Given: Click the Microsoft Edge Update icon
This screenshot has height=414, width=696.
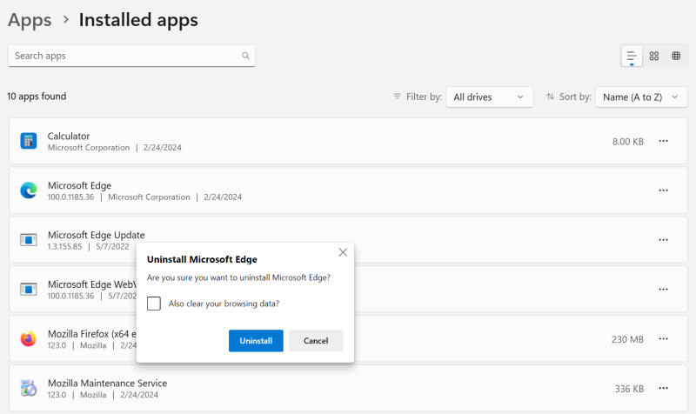Looking at the screenshot, I should coord(29,240).
